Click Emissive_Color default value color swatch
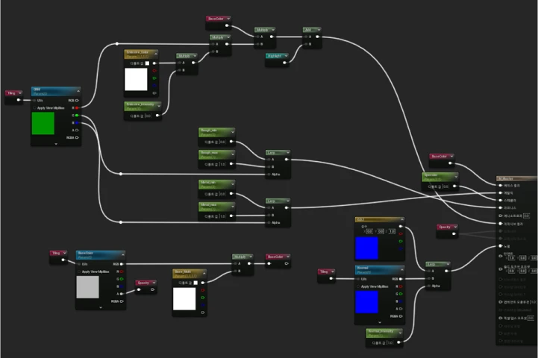538x358 pixels. [147, 63]
